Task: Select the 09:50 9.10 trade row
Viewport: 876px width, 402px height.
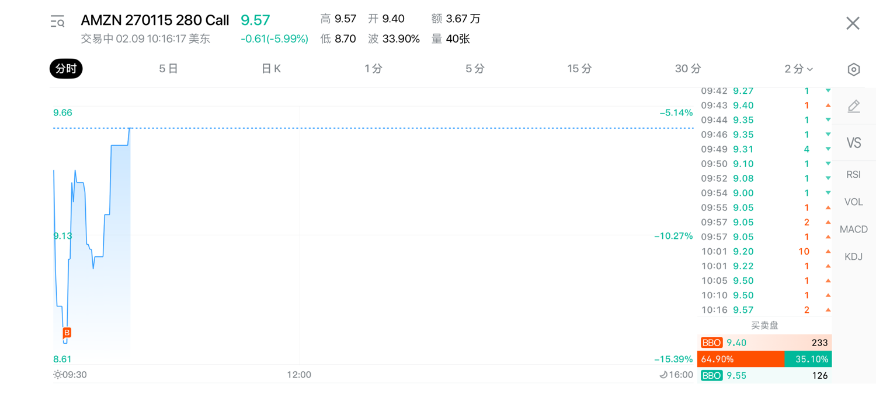Action: coord(764,164)
